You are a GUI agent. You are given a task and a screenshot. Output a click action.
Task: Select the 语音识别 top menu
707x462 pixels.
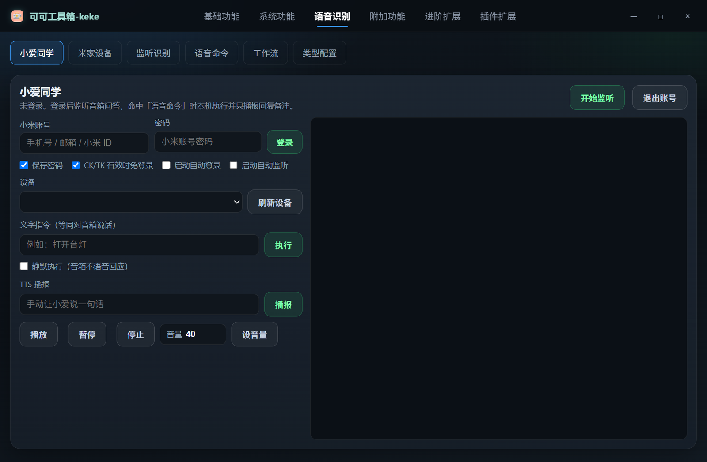tap(332, 17)
